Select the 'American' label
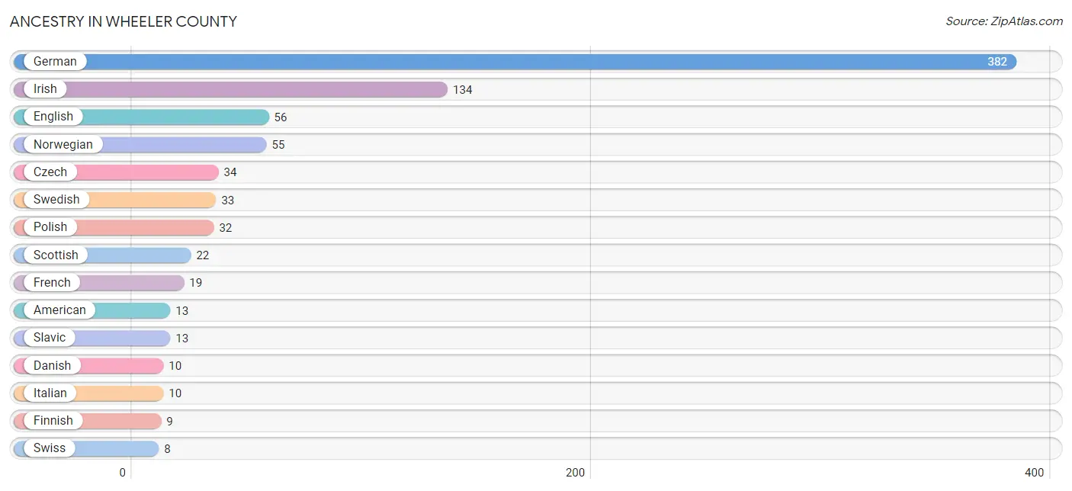The image size is (1072, 491). tap(59, 310)
